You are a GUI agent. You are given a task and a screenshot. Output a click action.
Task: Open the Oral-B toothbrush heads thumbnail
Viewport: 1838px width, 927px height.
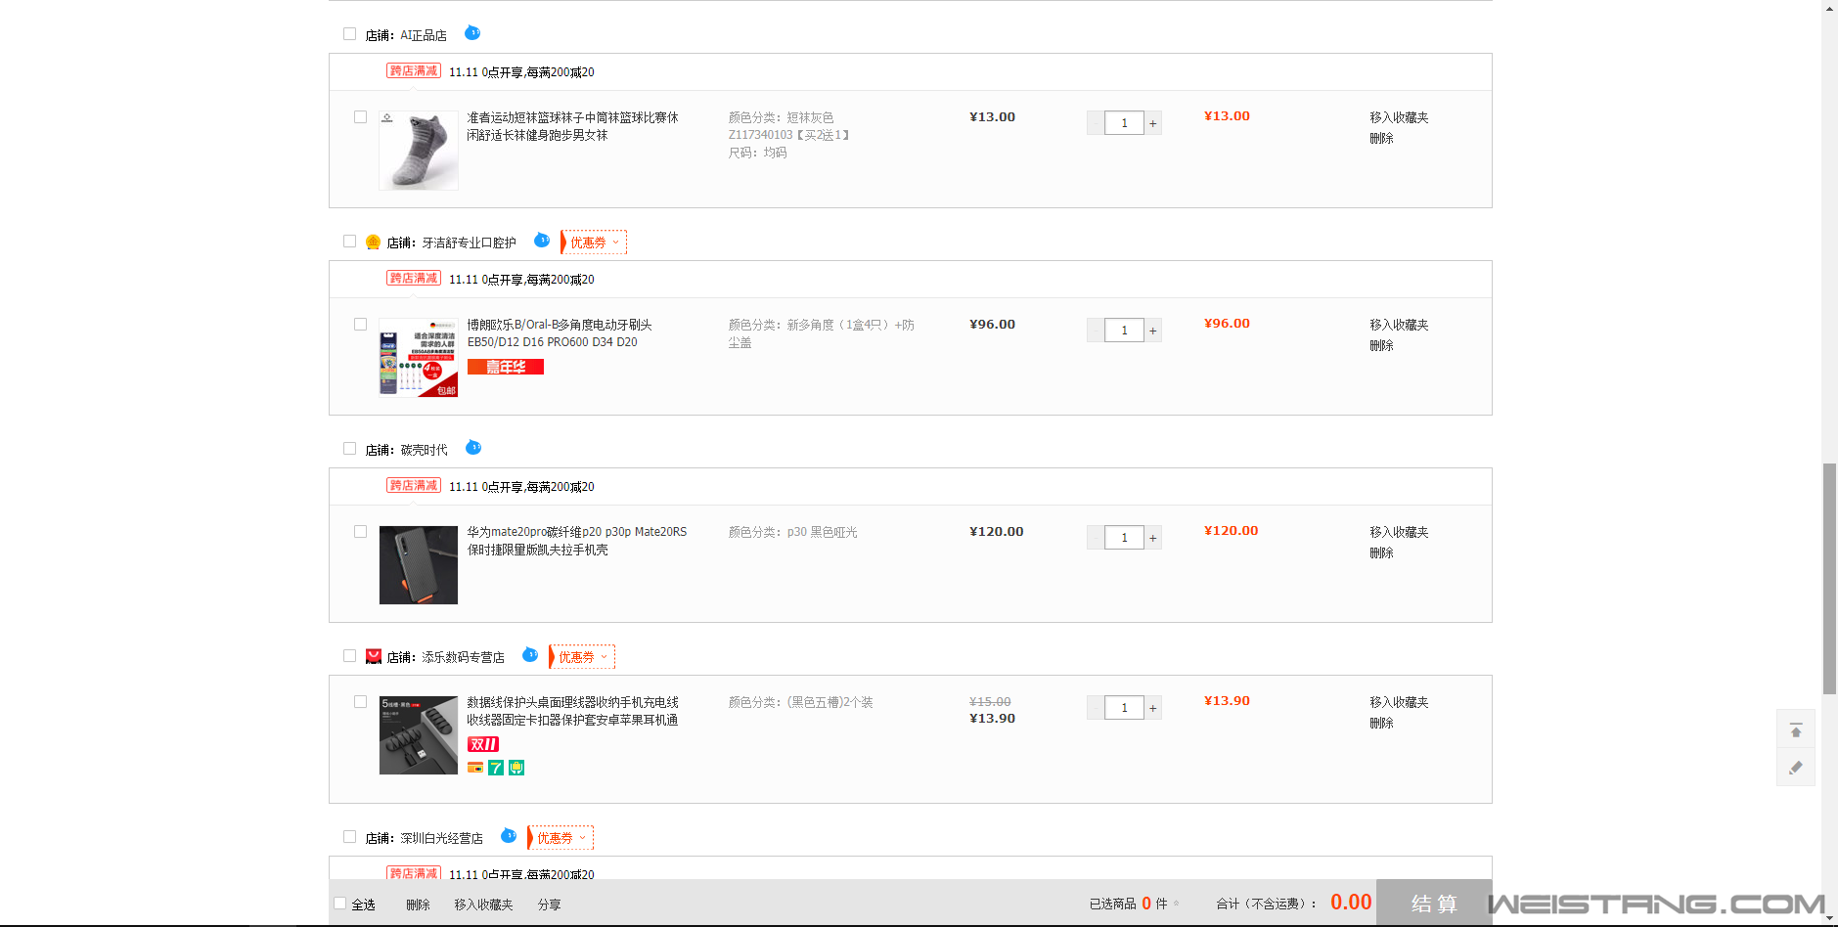(419, 358)
